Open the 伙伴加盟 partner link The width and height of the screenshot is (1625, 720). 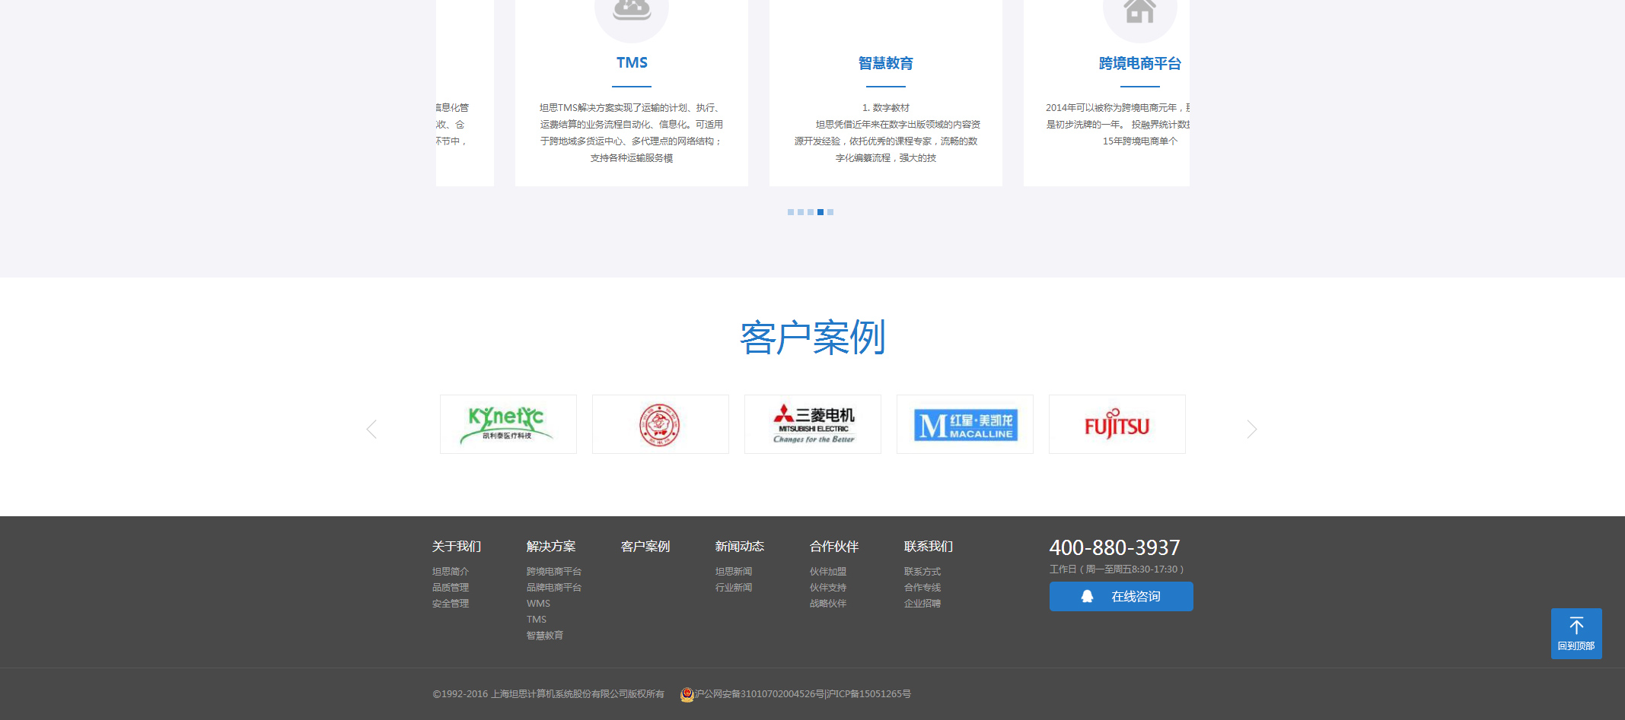tap(827, 572)
